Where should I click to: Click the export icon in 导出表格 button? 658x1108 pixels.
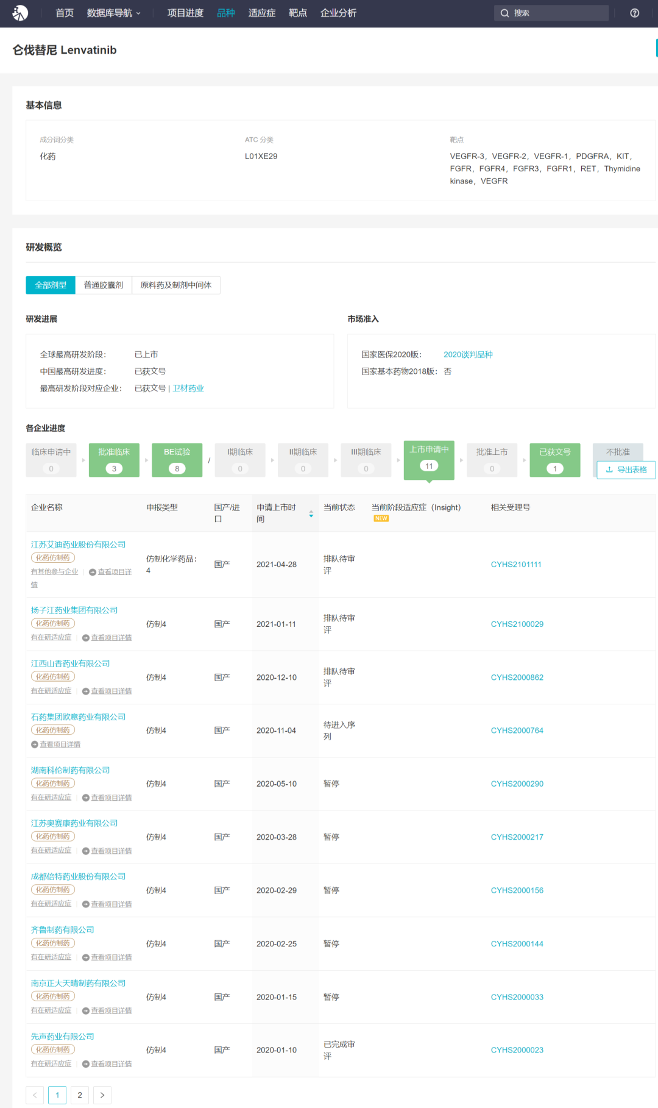coord(609,470)
